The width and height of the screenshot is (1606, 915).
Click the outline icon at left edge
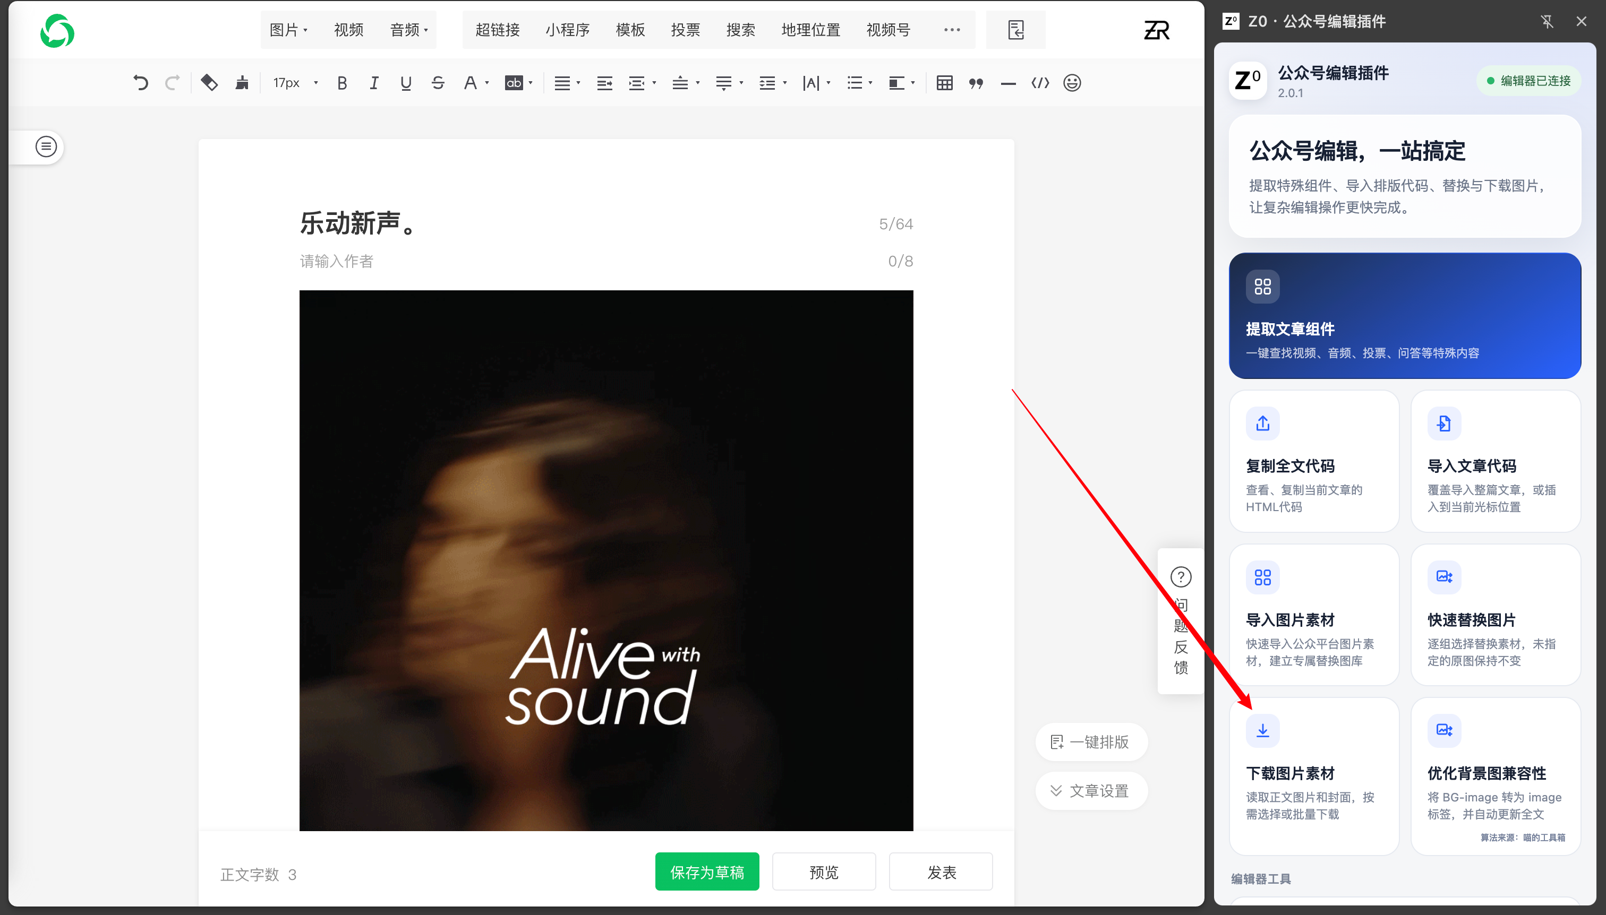click(46, 147)
